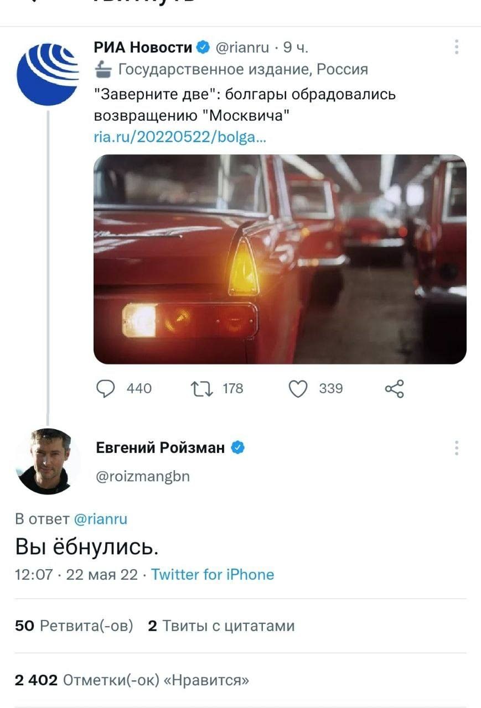This screenshot has height=708, width=481.
Task: View the 2 Твиты с цитатами list
Action: [x=221, y=626]
